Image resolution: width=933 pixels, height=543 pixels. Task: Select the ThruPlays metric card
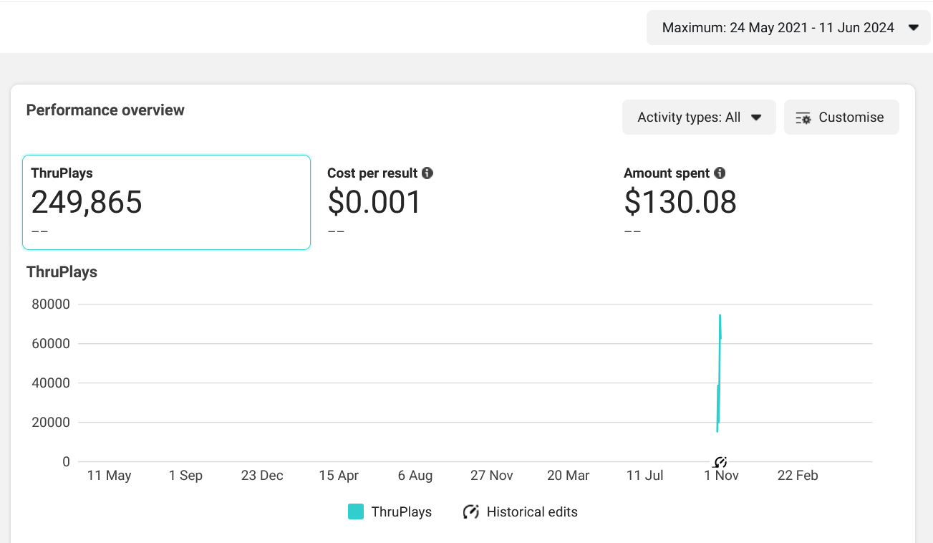(x=166, y=202)
